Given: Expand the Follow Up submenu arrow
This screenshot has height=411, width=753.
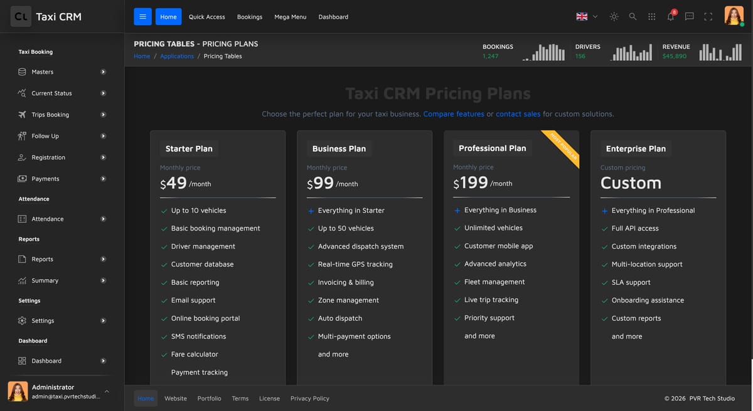Looking at the screenshot, I should click(x=103, y=136).
